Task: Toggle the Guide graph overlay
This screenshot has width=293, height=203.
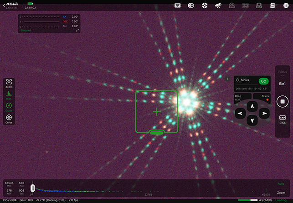Action: click(9, 107)
